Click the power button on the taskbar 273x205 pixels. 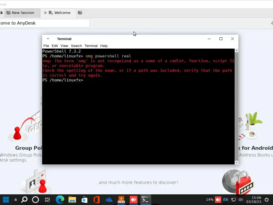click(x=267, y=200)
